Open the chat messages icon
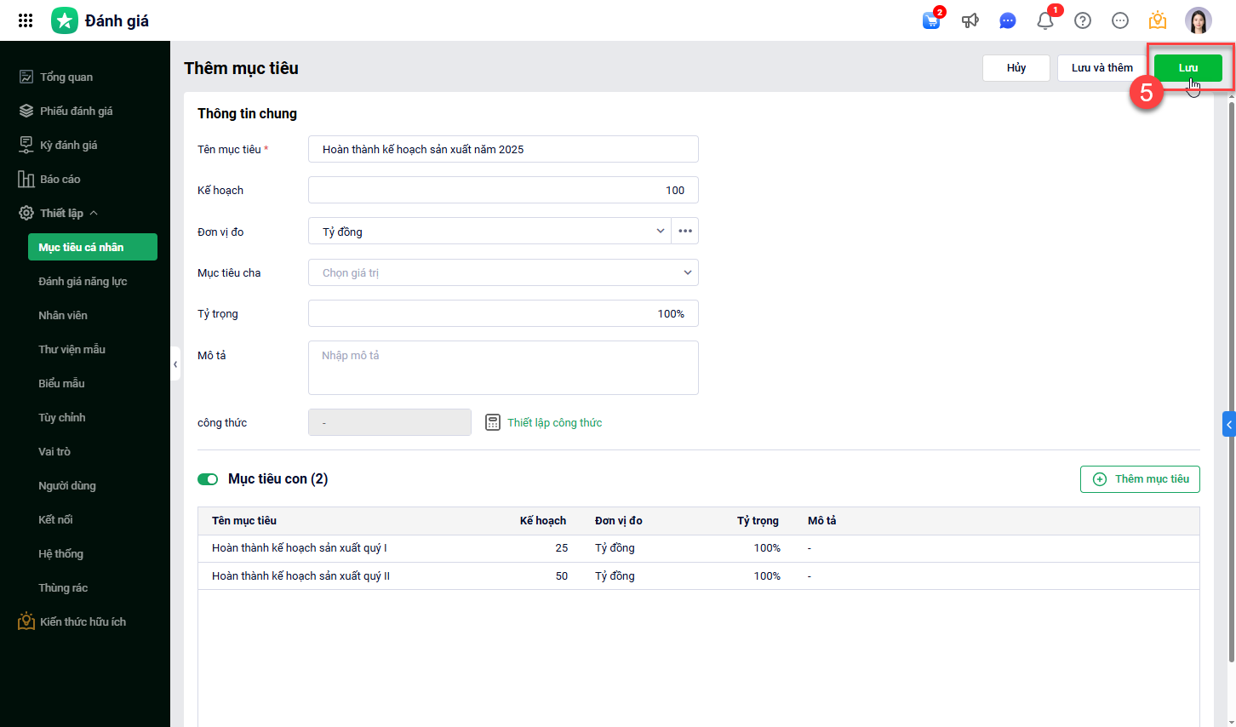Image resolution: width=1236 pixels, height=727 pixels. point(1007,20)
